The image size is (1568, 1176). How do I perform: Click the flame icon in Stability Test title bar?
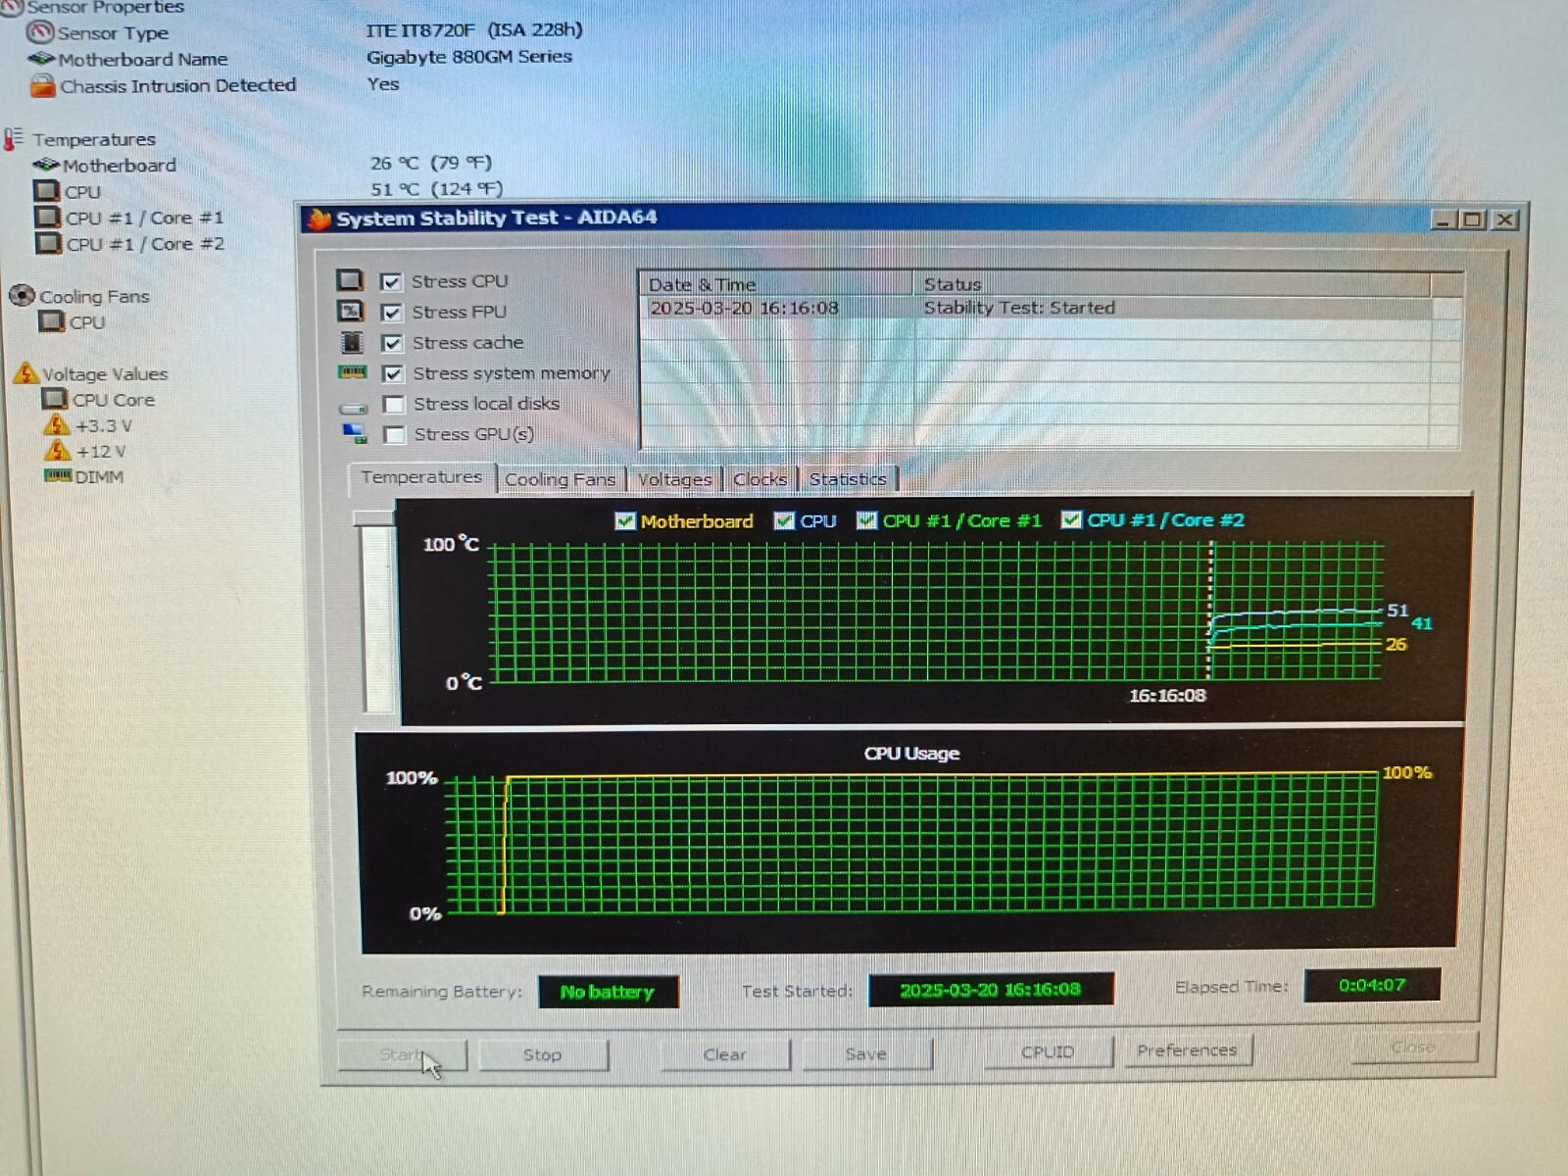pyautogui.click(x=318, y=219)
